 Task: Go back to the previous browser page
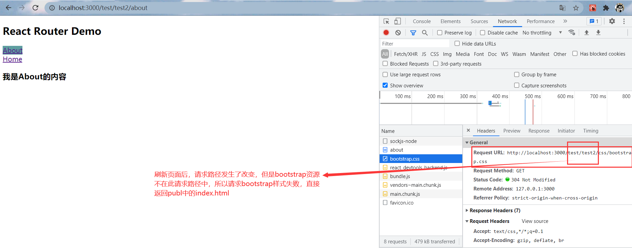8,8
